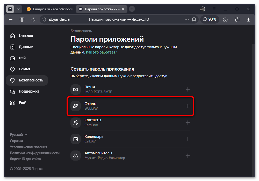Image resolution: width=259 pixels, height=181 pixels.
Task: Open a new tab with the plus button
Action: tap(132, 9)
